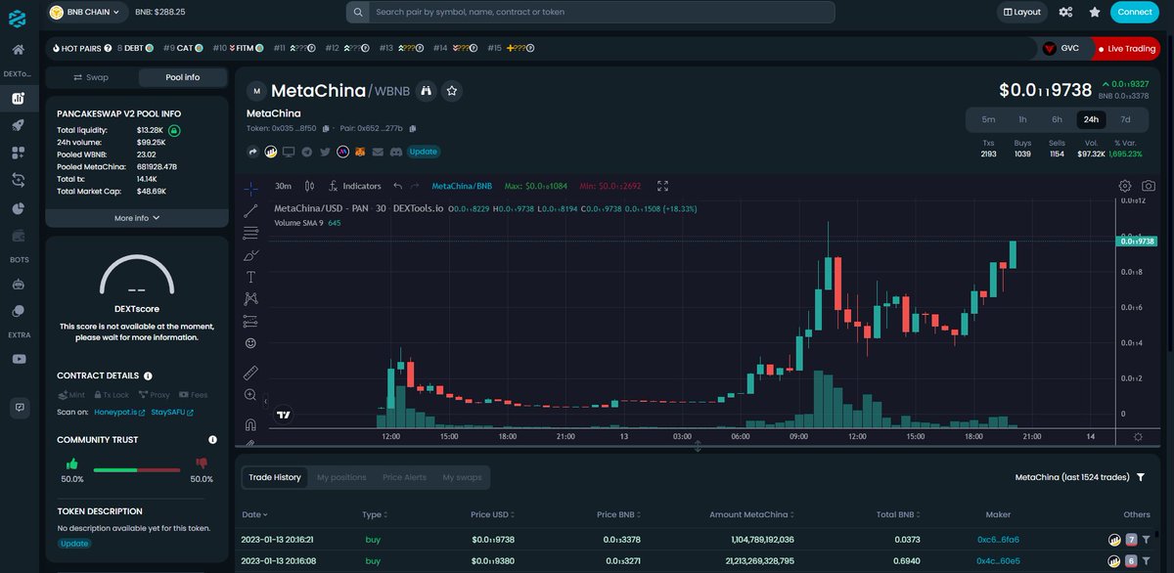Switch stats to 6h timeframe
Viewport: 1174px width, 573px height.
1057,119
